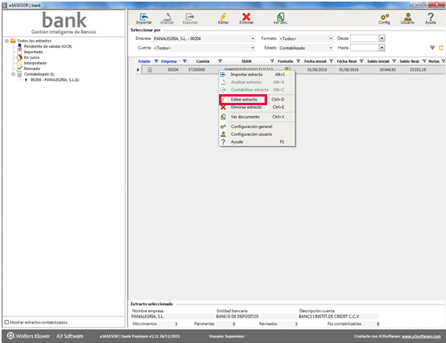Click the Eliminar red X toolbar icon
The width and height of the screenshot is (446, 343).
click(247, 19)
